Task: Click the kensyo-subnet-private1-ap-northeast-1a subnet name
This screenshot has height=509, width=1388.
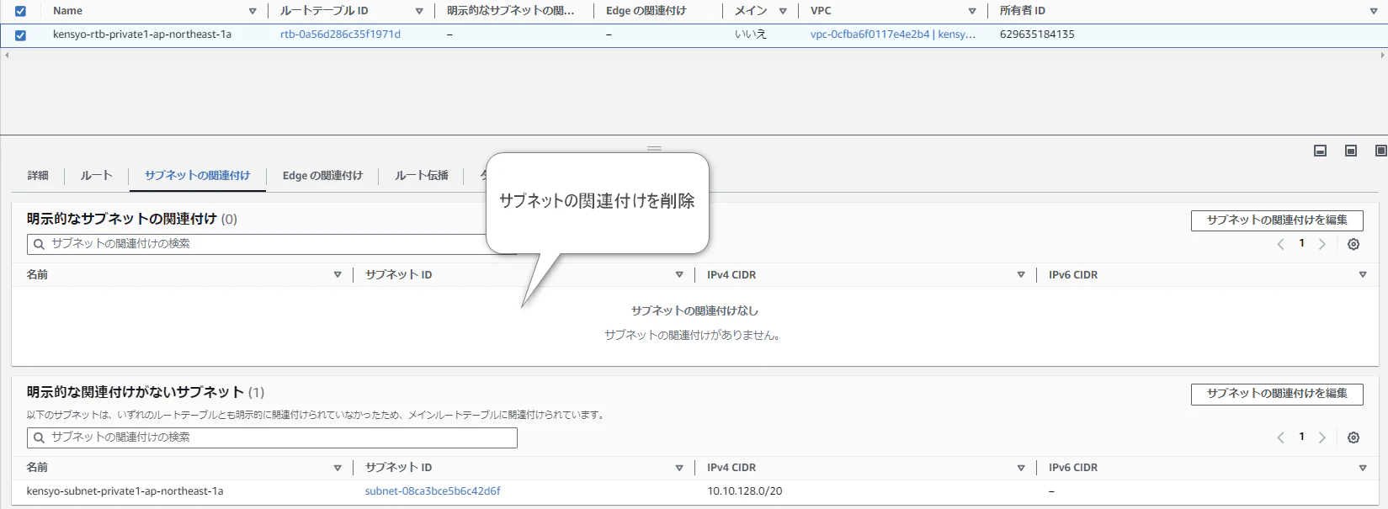Action: 125,491
